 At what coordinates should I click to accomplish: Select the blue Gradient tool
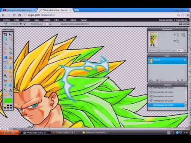coord(5,58)
